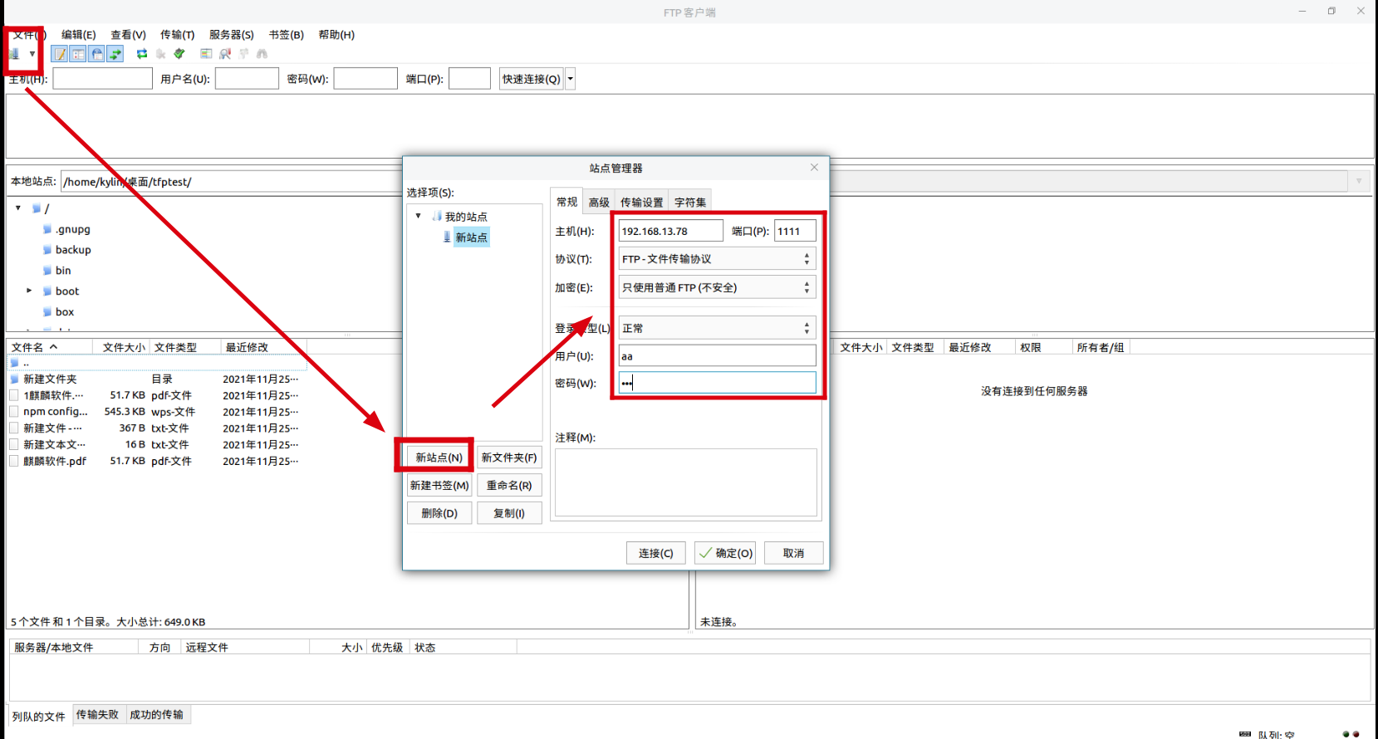This screenshot has height=739, width=1378.
Task: Switch to the 传输设置 tab
Action: point(641,203)
